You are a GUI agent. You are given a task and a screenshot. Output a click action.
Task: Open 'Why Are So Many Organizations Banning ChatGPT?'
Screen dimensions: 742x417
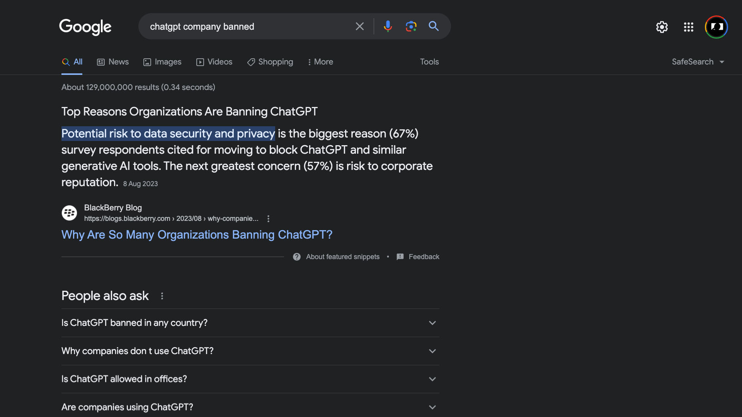197,235
